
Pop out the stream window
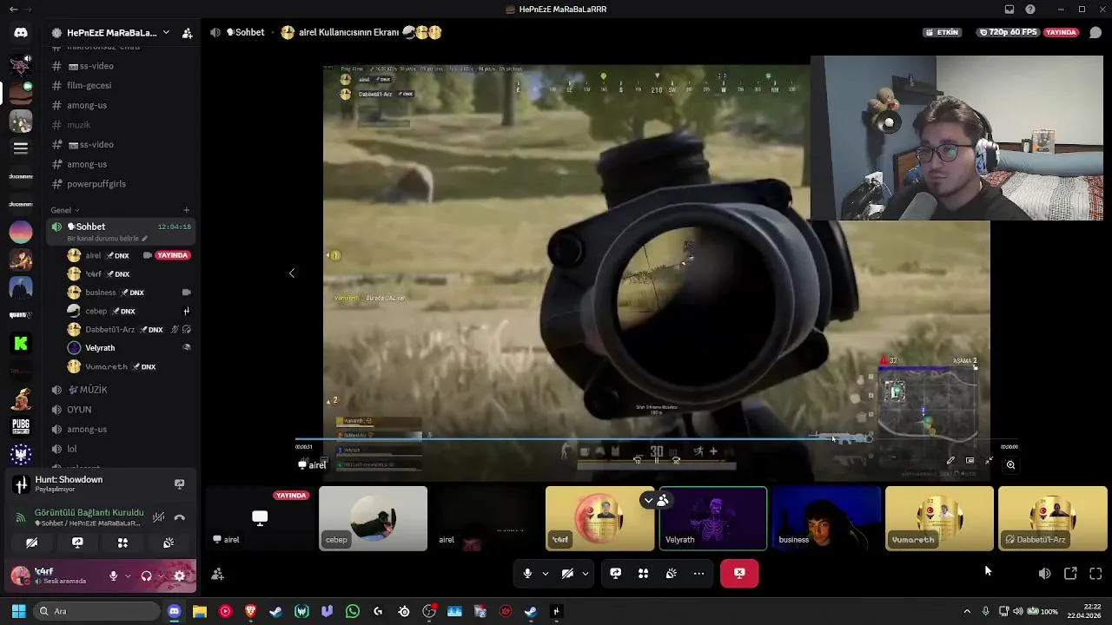[1070, 574]
